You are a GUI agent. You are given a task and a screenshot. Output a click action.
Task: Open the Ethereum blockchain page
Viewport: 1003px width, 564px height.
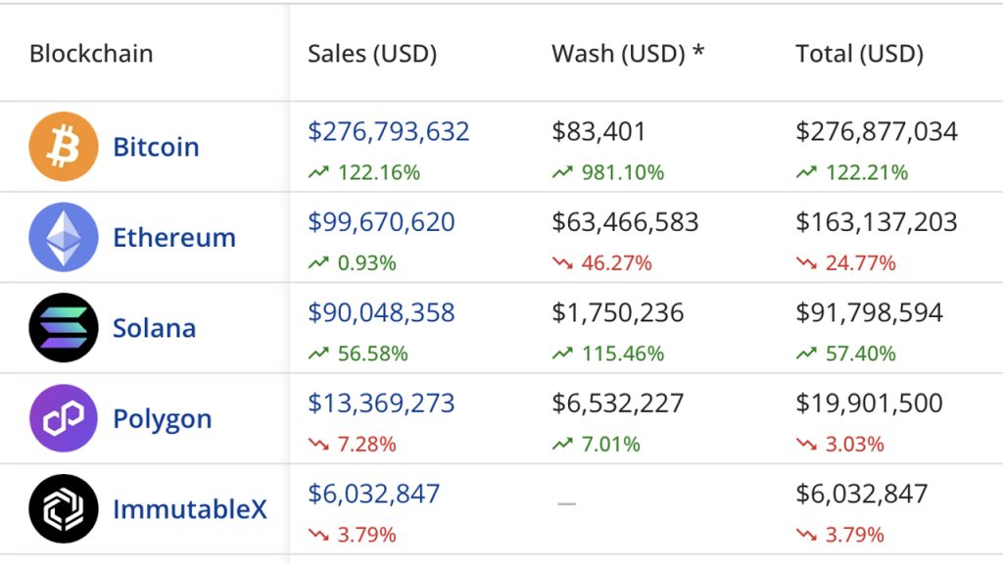pos(174,237)
